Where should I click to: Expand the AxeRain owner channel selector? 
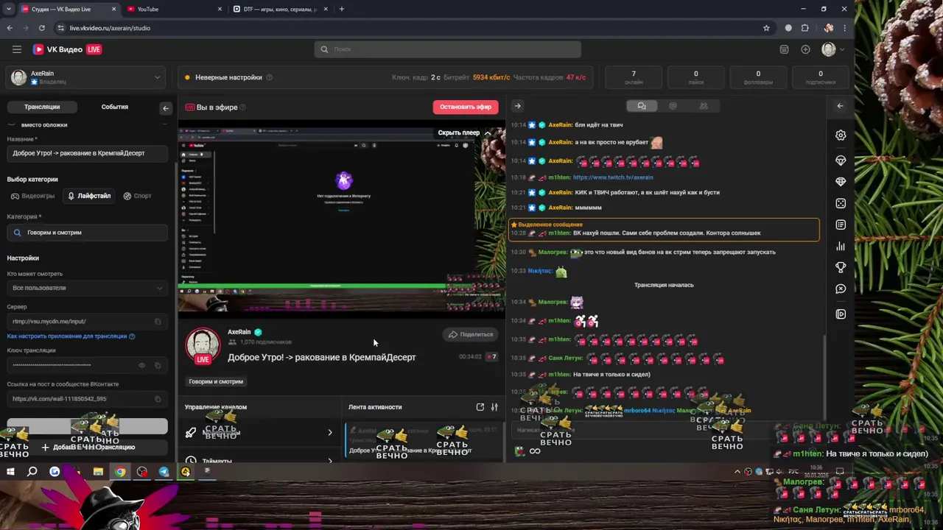tap(87, 77)
